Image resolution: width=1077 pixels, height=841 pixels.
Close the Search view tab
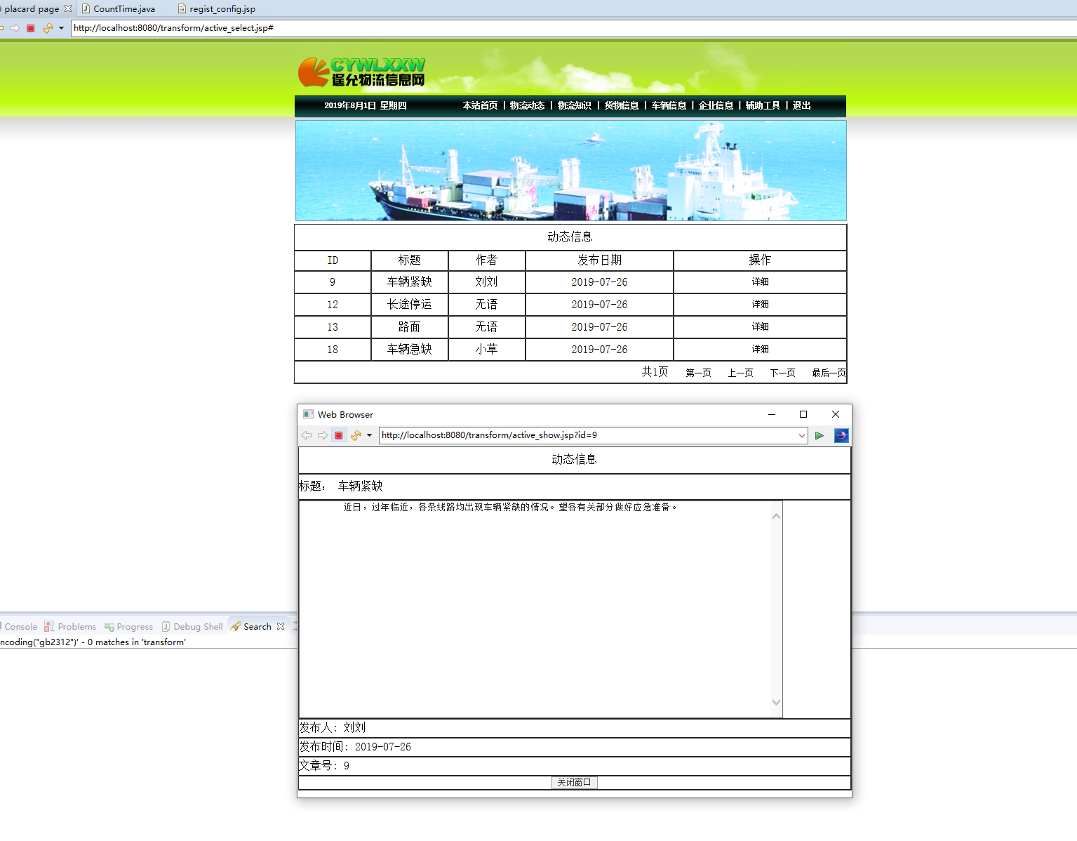pyautogui.click(x=281, y=626)
